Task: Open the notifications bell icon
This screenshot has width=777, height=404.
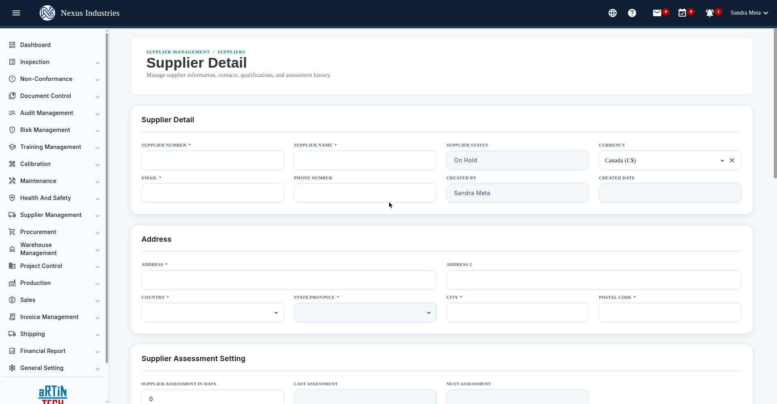Action: (710, 13)
